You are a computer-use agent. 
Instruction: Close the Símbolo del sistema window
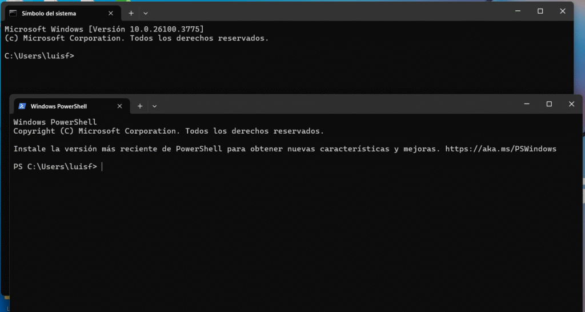pos(563,11)
